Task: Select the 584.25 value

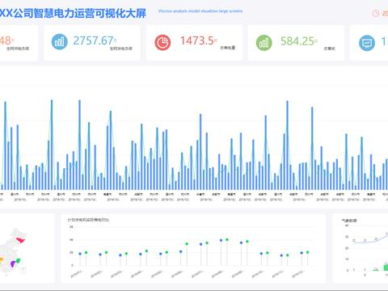Action: [x=297, y=41]
